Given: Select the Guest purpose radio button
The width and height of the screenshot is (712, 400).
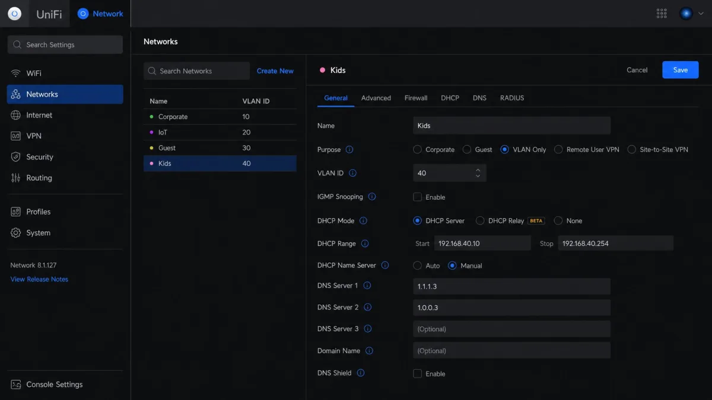Looking at the screenshot, I should coord(467,149).
